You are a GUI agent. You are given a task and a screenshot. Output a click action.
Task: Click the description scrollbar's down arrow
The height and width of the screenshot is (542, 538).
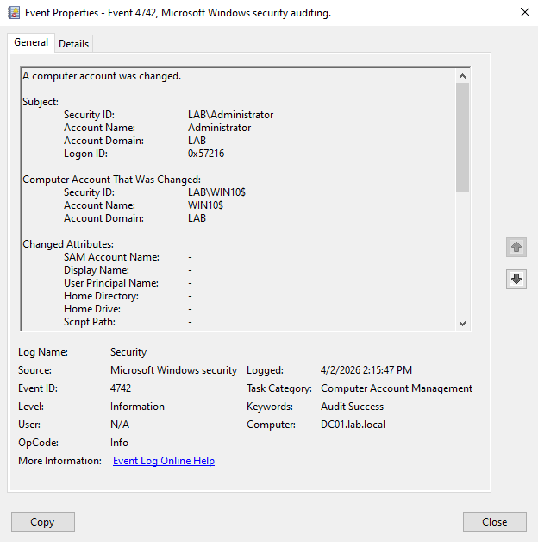463,323
